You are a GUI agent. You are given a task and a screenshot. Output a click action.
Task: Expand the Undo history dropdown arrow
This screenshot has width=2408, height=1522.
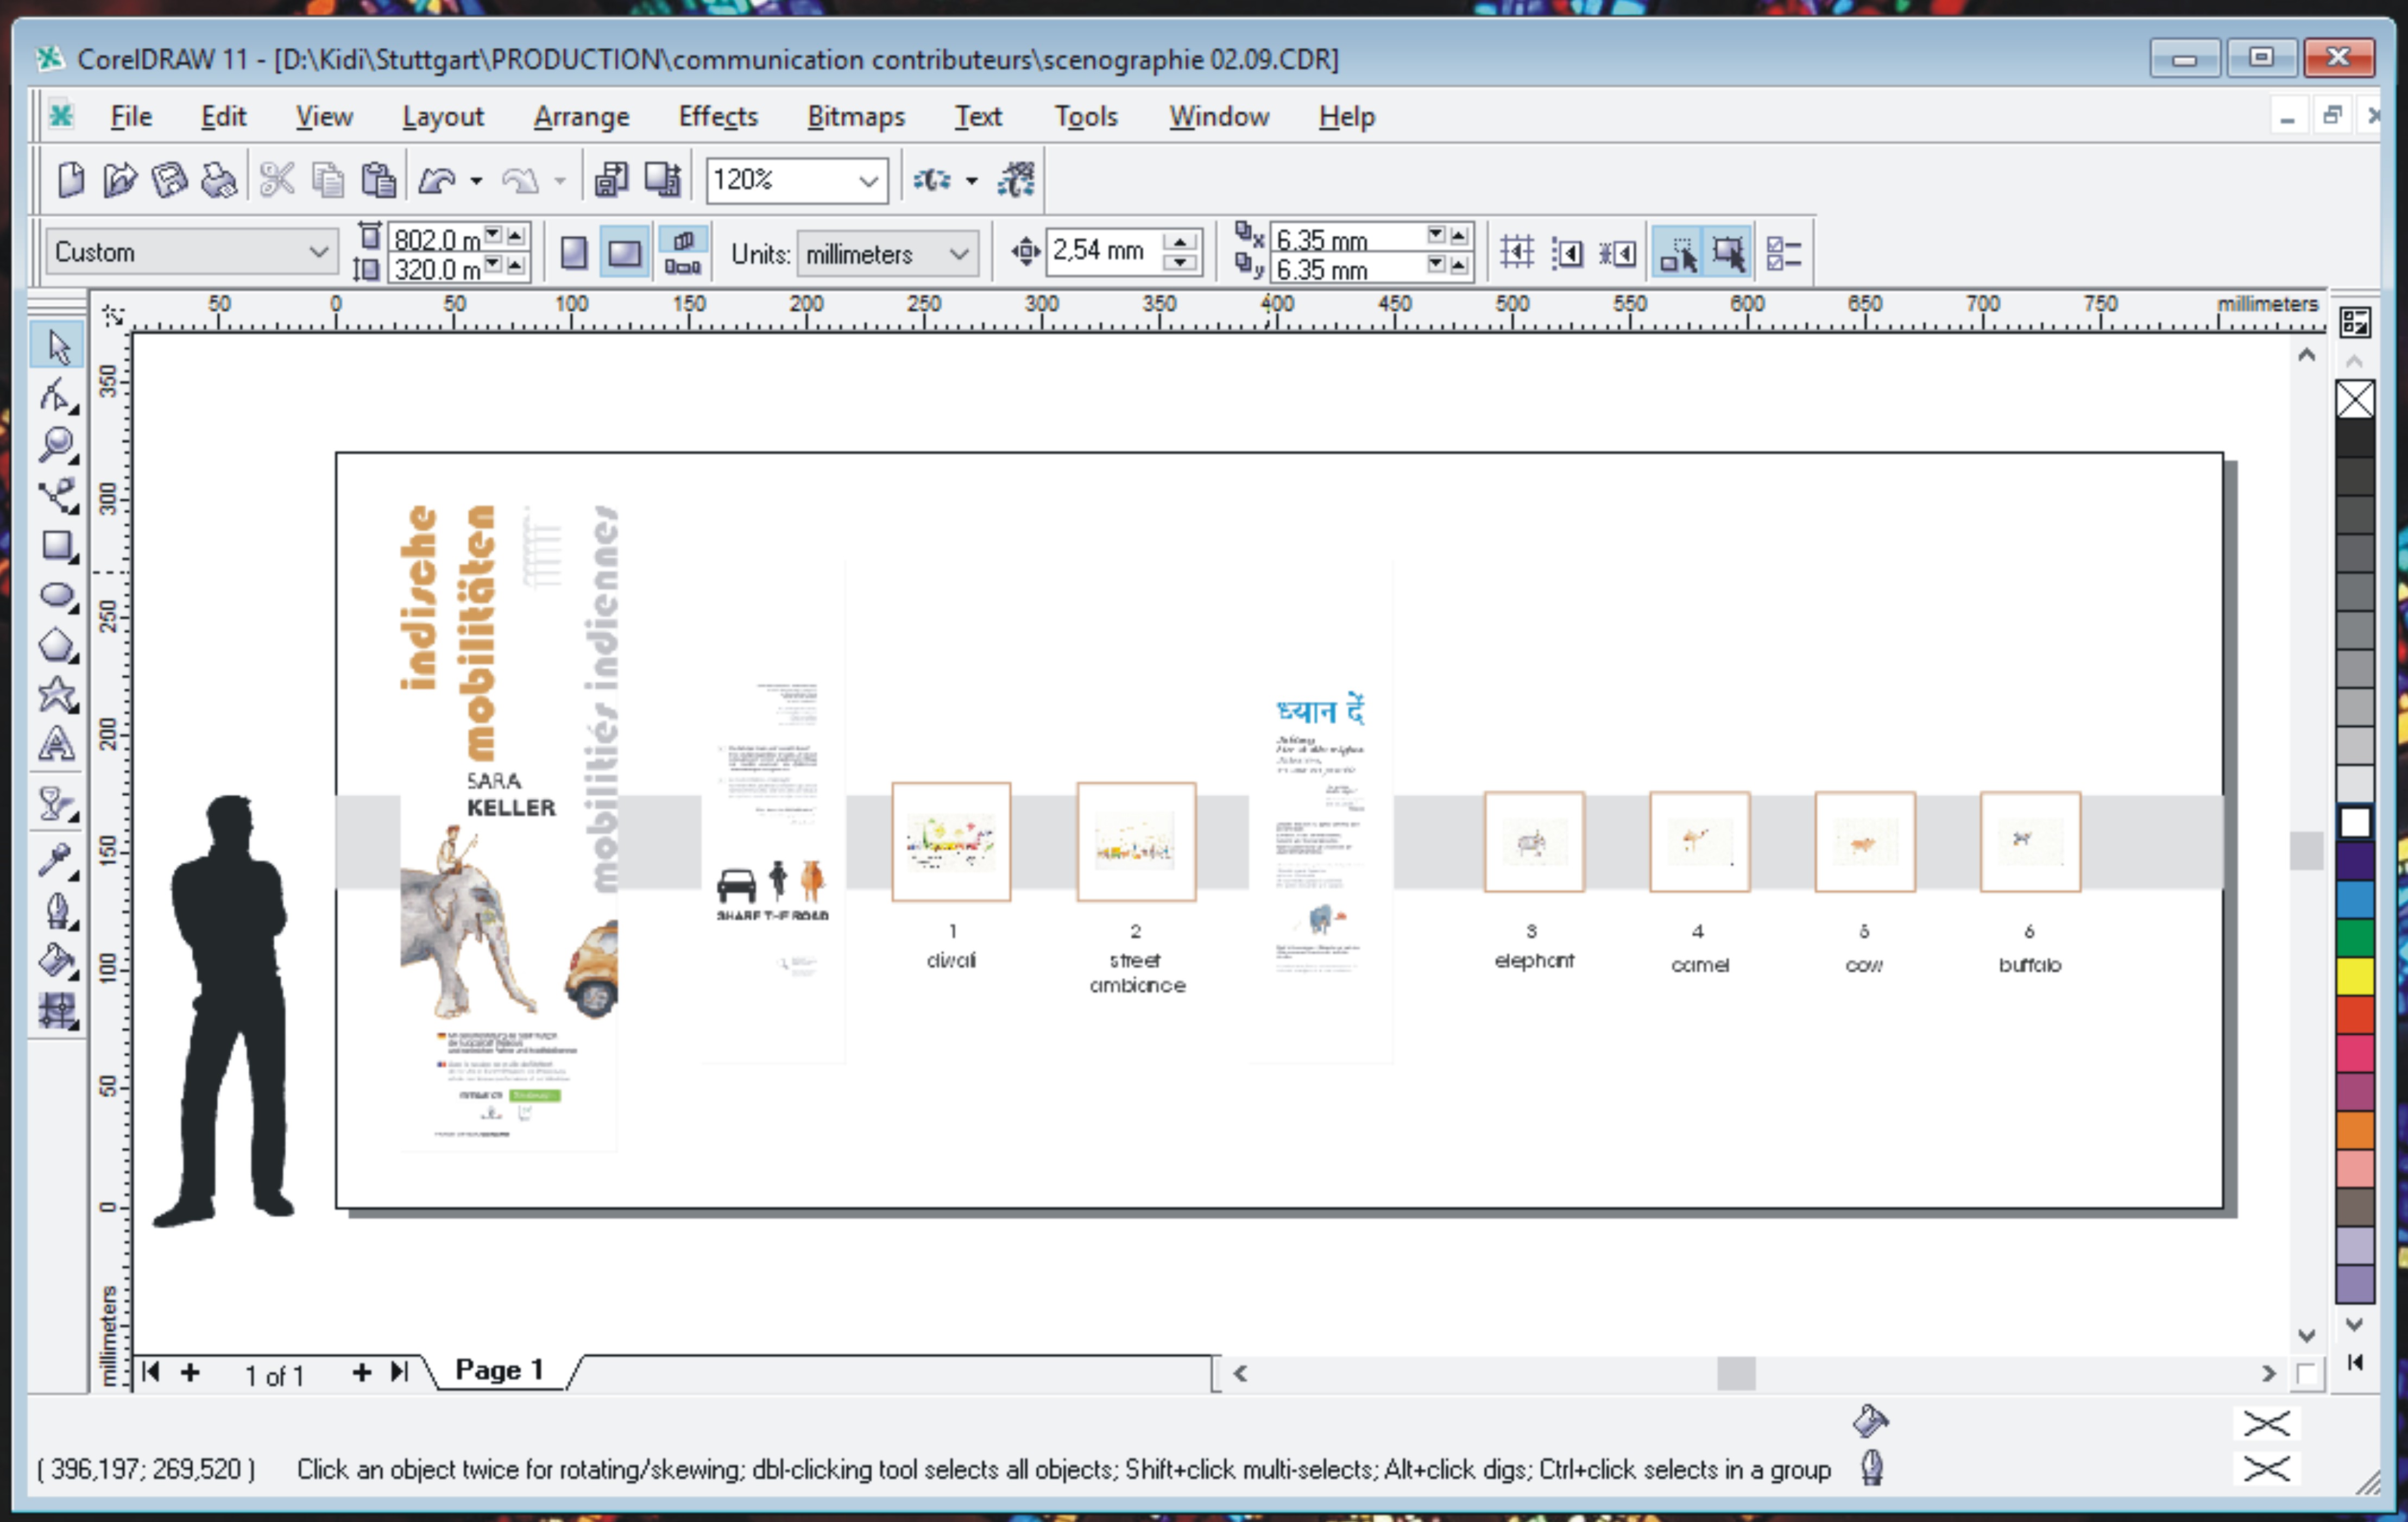476,181
